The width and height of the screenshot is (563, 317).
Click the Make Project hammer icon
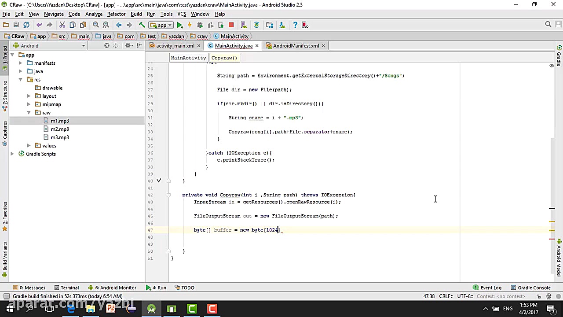pyautogui.click(x=142, y=25)
